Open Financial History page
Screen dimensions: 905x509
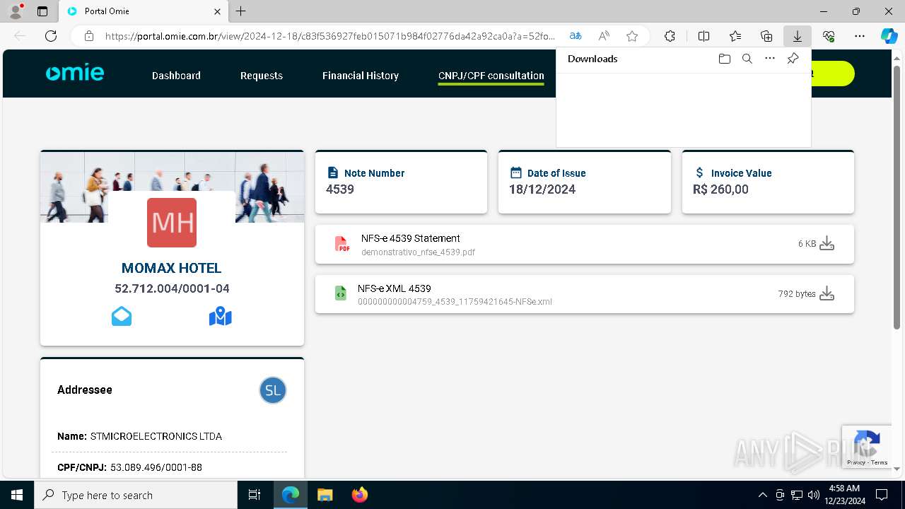(361, 76)
